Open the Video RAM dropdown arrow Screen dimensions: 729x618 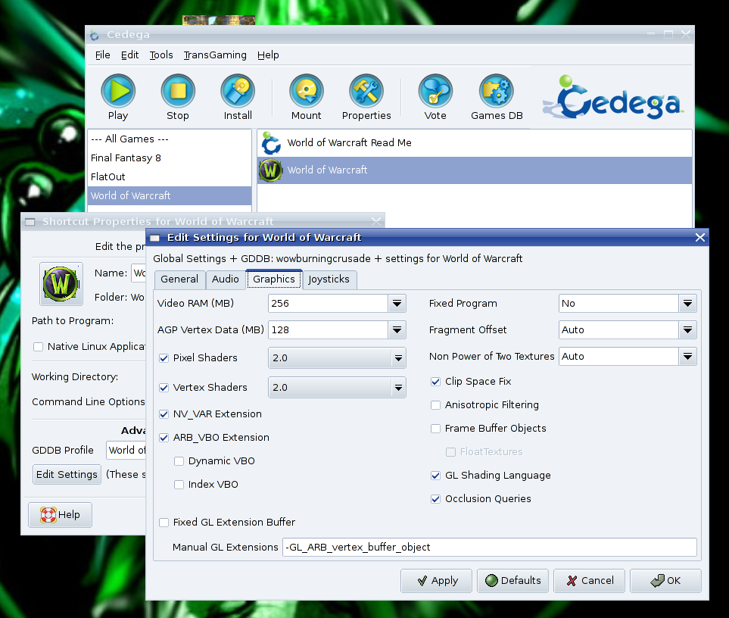[397, 304]
